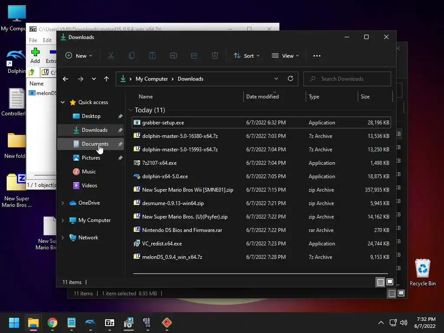Select Pictures in the navigation pane

tap(90, 158)
